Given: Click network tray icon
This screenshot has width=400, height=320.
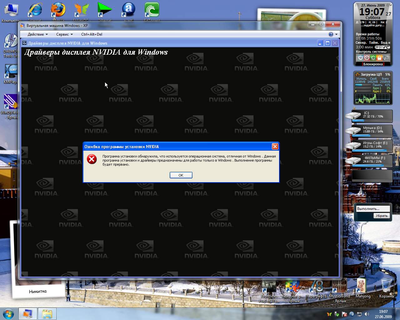Looking at the screenshot, I should [359, 314].
